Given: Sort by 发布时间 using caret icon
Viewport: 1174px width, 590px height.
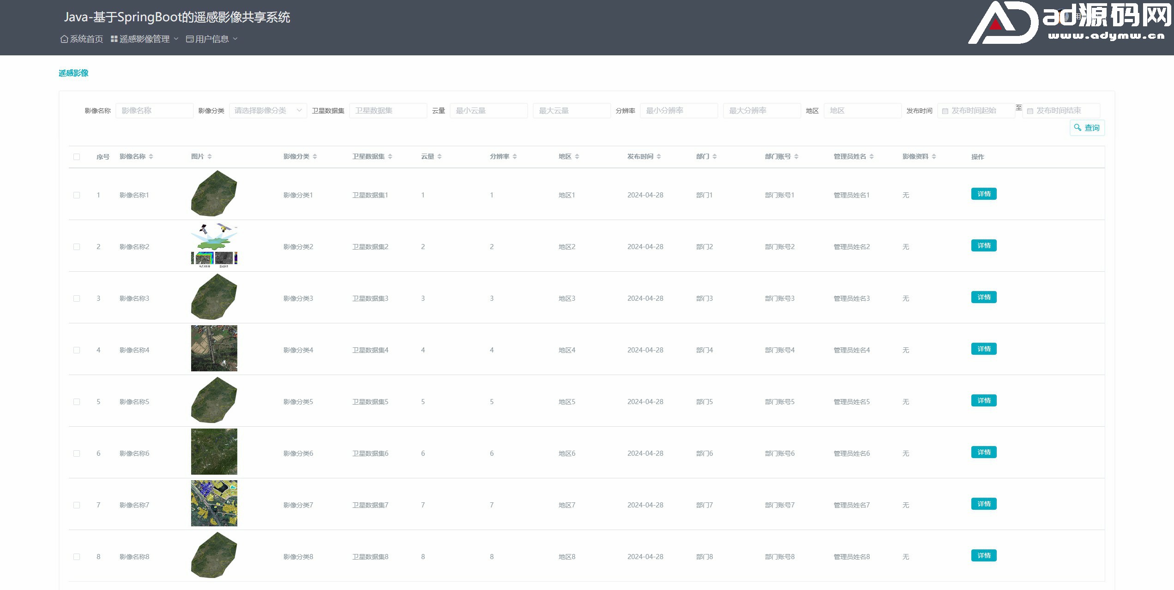Looking at the screenshot, I should pos(659,157).
